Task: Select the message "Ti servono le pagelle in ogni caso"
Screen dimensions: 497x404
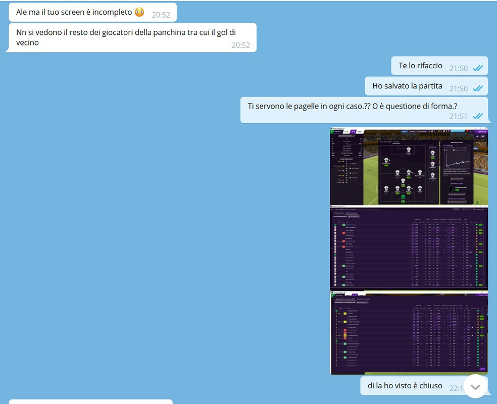Action: pyautogui.click(x=364, y=110)
